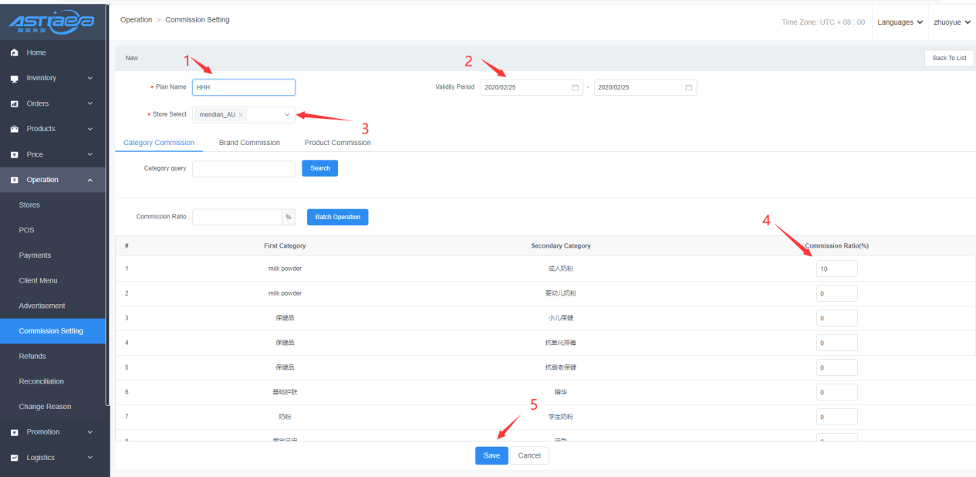Click the ASTRAEA logo

(52, 21)
